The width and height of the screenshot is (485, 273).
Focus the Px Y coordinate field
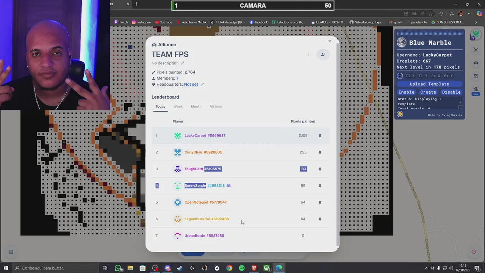(449, 76)
